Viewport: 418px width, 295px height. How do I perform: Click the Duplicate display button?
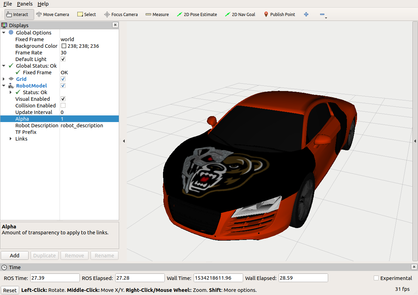(45, 255)
